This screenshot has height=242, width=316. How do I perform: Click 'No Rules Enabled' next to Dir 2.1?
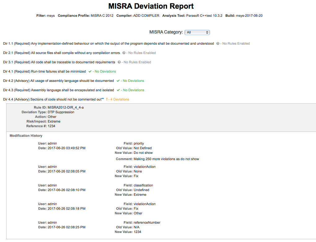click(142, 53)
